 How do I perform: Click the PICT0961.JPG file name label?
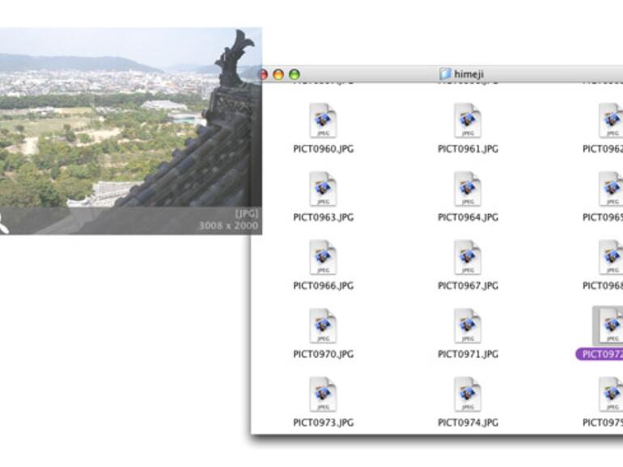click(x=468, y=149)
